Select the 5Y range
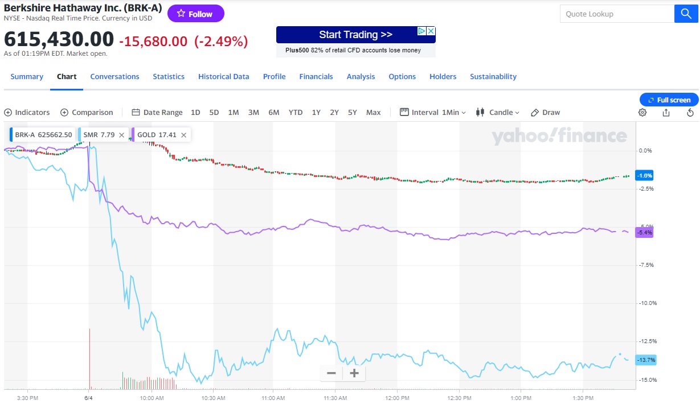Image resolution: width=700 pixels, height=408 pixels. coord(353,112)
